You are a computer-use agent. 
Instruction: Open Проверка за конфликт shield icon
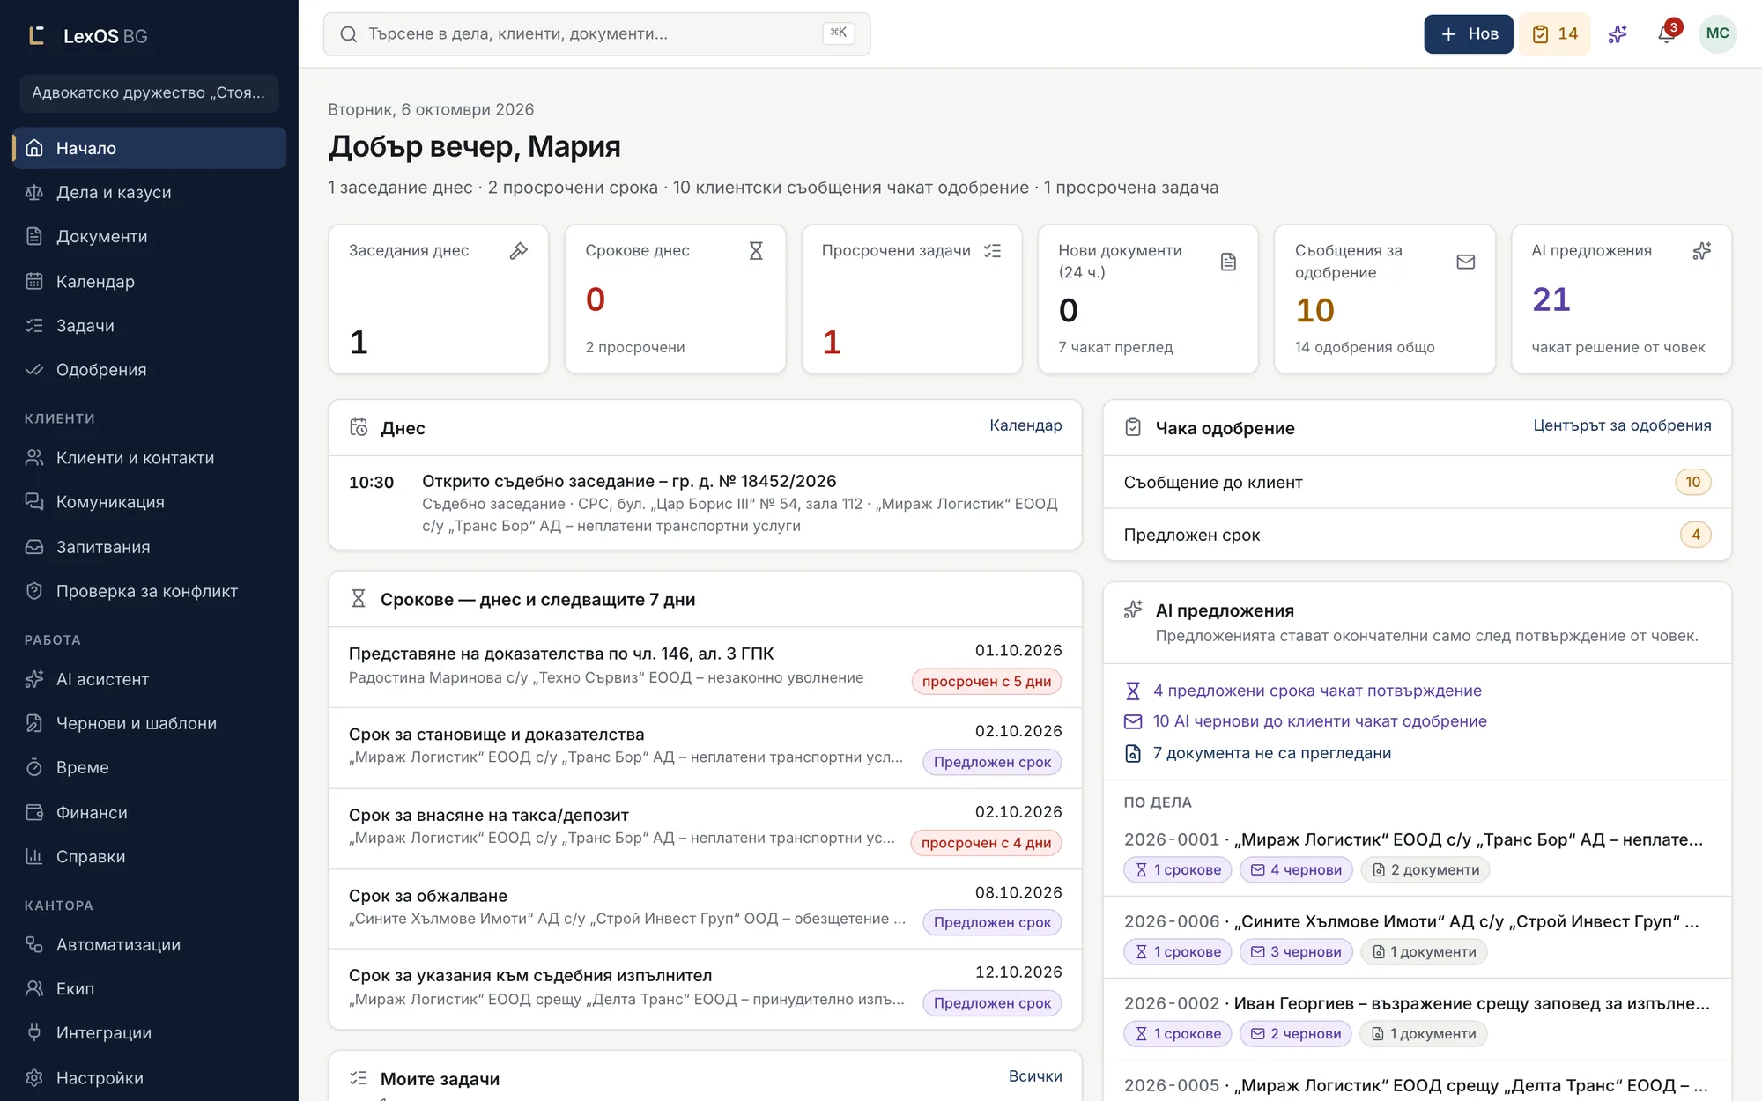tap(34, 591)
